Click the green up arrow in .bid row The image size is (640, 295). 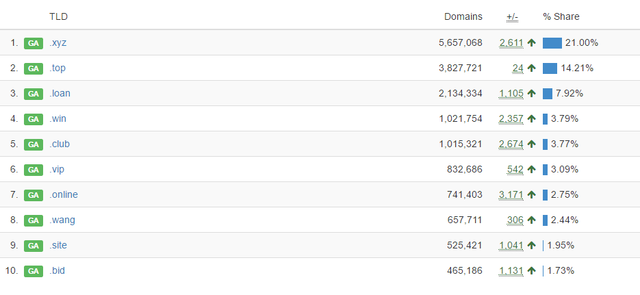tap(531, 271)
